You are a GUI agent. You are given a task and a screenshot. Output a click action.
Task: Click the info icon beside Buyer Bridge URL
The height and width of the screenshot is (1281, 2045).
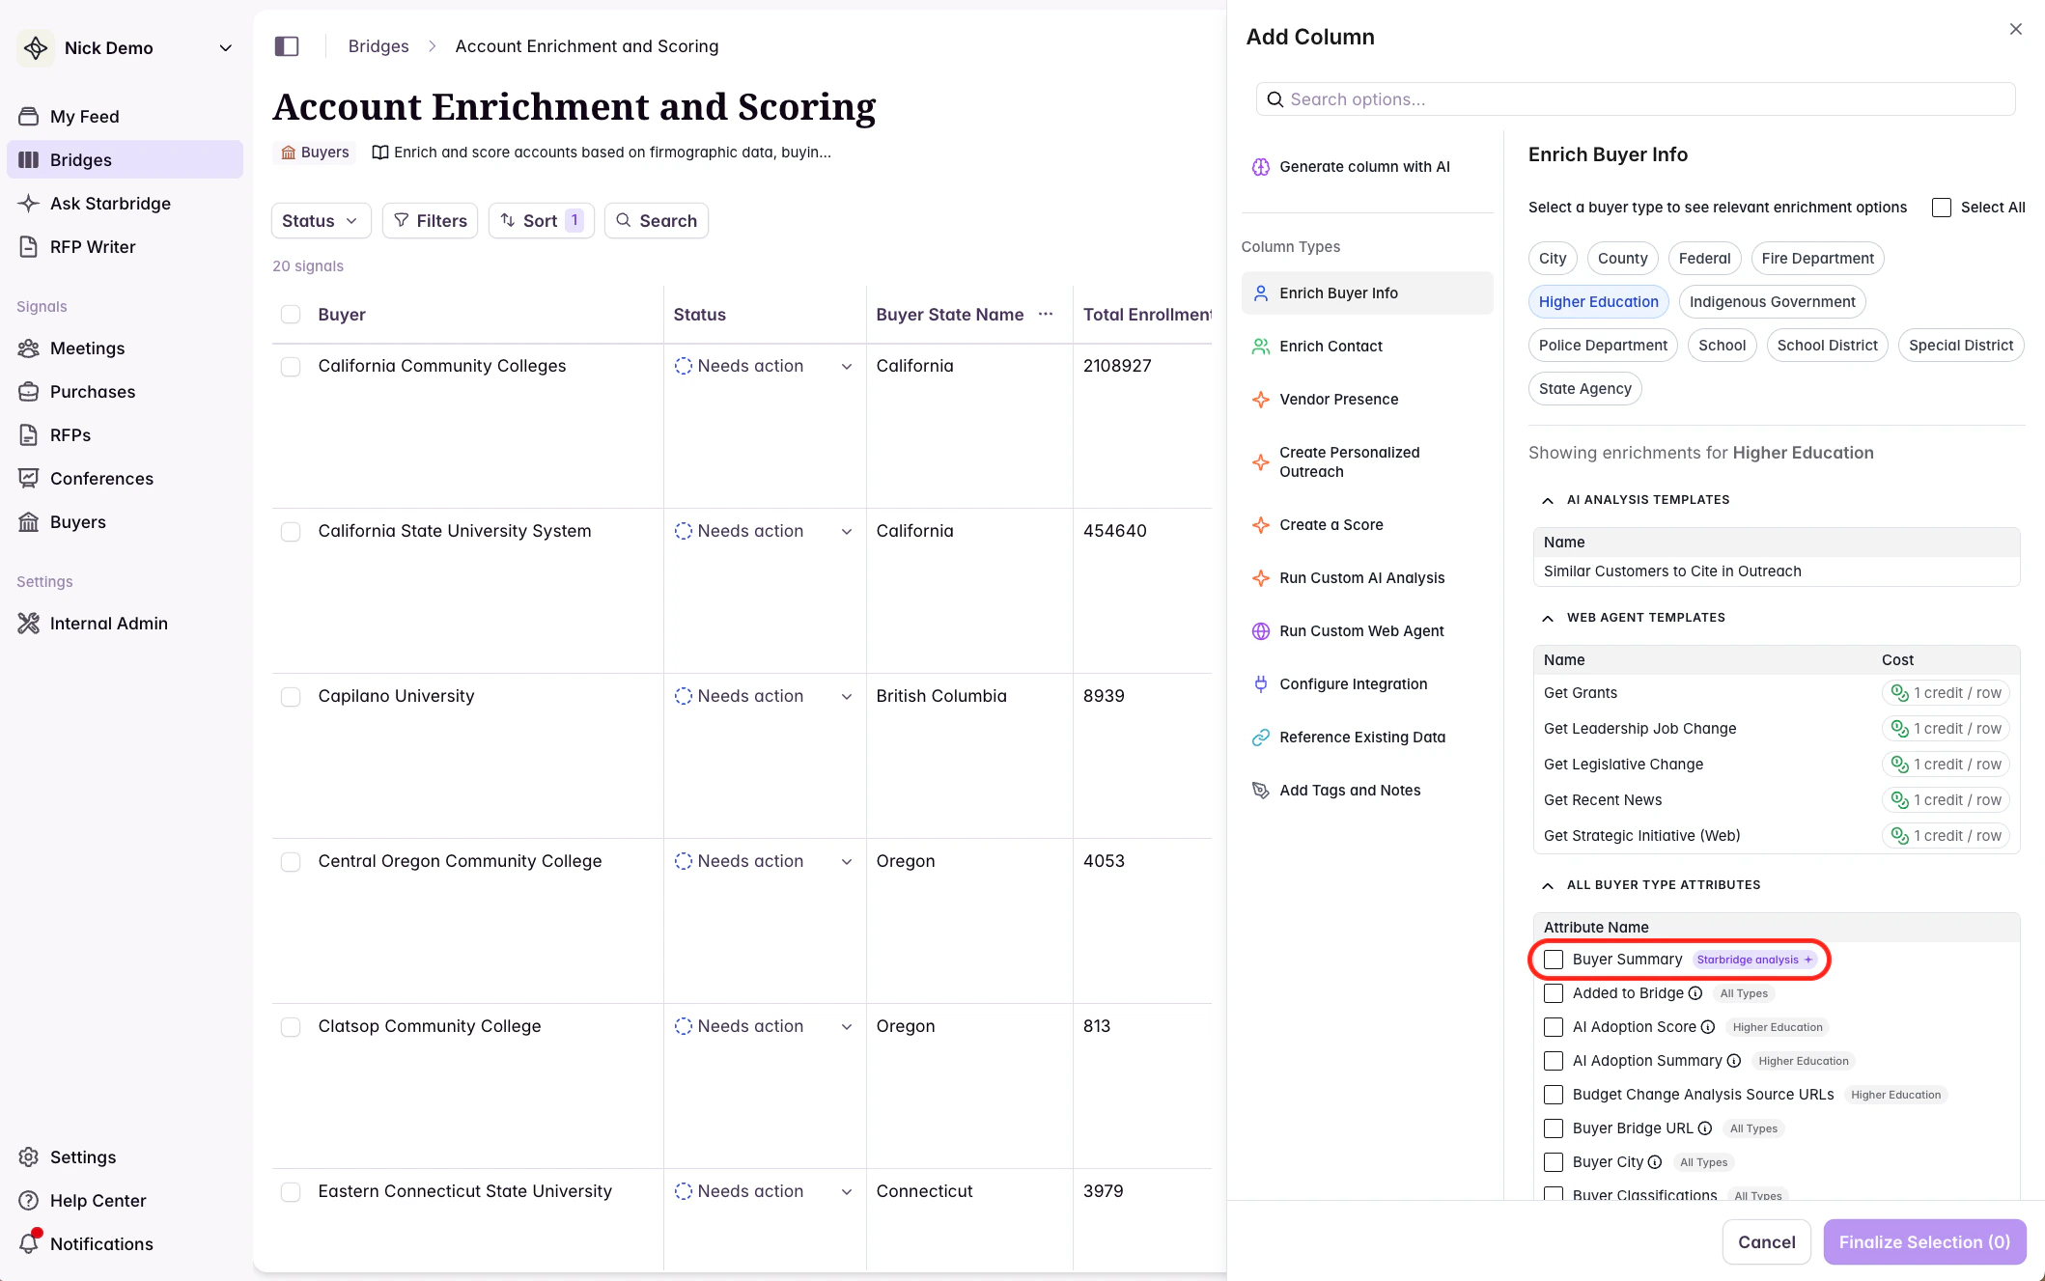point(1705,1128)
